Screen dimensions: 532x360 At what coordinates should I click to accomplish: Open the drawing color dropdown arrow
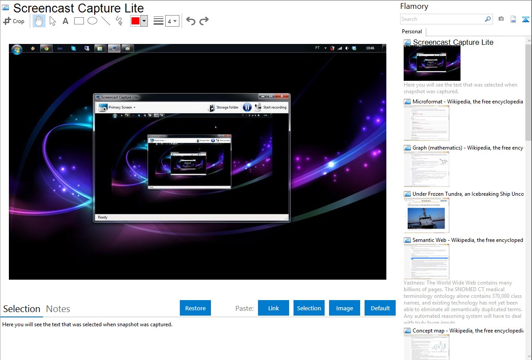[x=144, y=21]
